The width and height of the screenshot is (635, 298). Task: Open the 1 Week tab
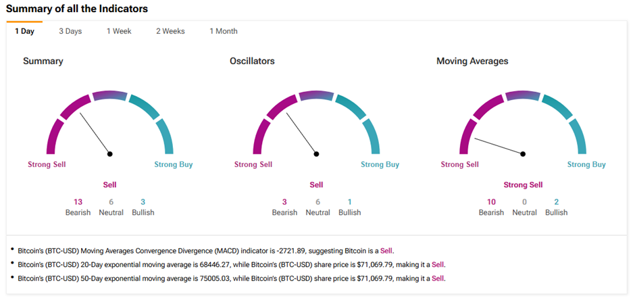pyautogui.click(x=119, y=31)
